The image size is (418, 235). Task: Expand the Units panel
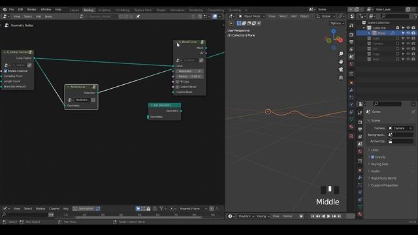click(374, 150)
